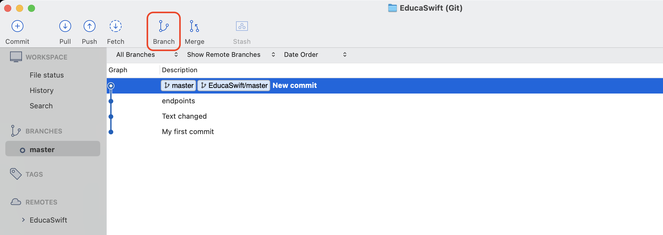The height and width of the screenshot is (235, 663).
Task: Create a new branch with Branch icon
Action: [x=164, y=26]
